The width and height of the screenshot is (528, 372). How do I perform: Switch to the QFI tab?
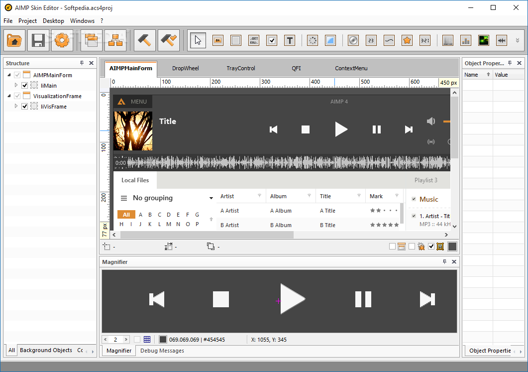pyautogui.click(x=296, y=68)
